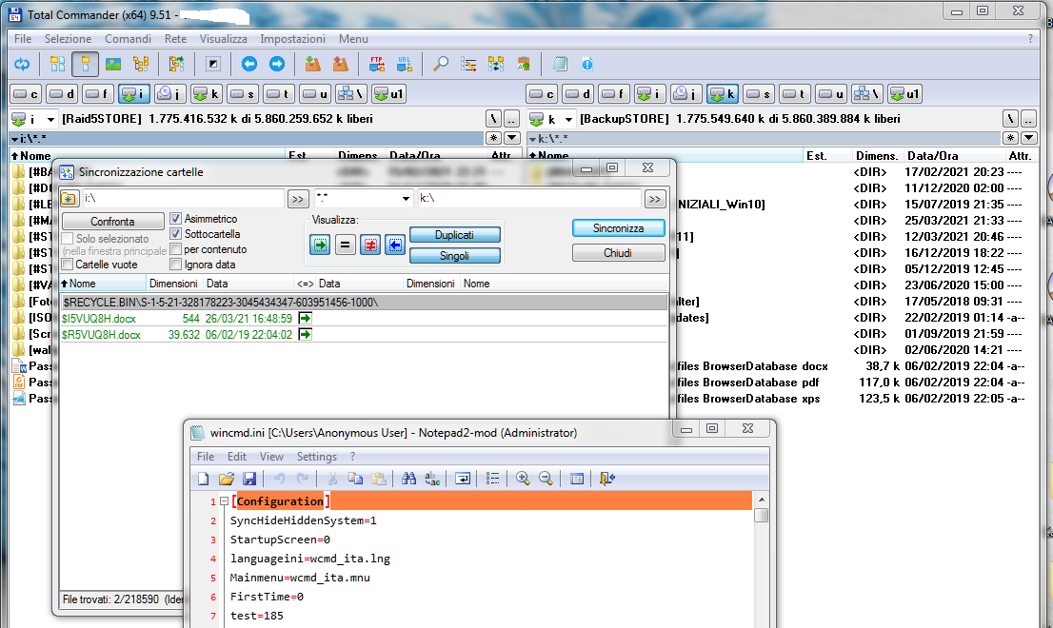
Task: Open left panel drive i dropdown
Action: 50,120
